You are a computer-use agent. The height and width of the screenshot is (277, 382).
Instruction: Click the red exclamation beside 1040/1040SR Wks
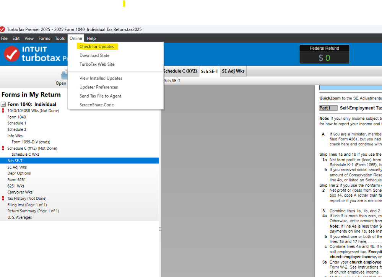click(3, 111)
